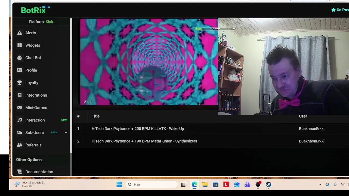Screen dimensions: 349x196
Task: Click the Documentation icon in sidebar
Action: click(x=20, y=172)
